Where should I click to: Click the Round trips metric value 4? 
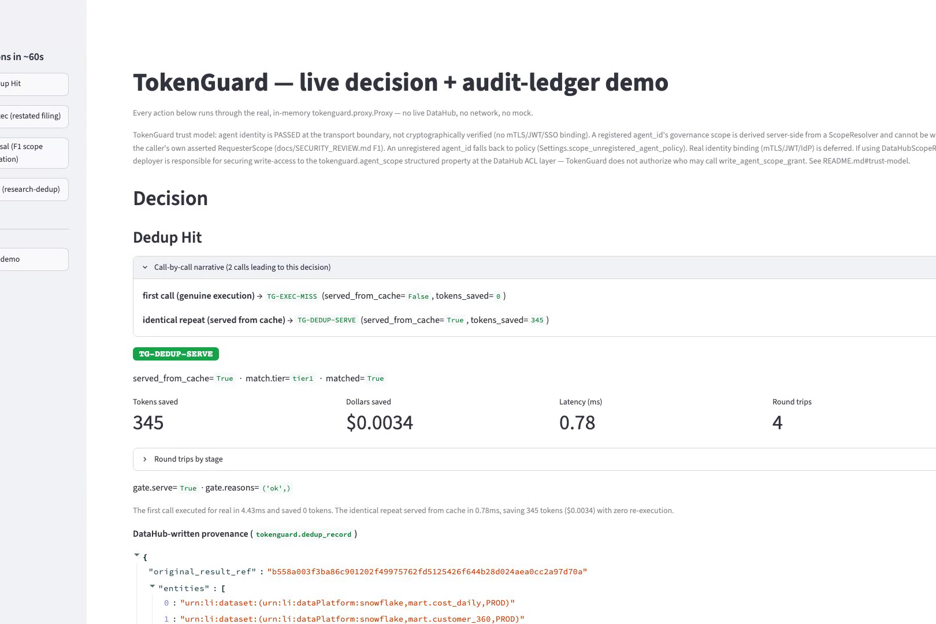point(778,423)
